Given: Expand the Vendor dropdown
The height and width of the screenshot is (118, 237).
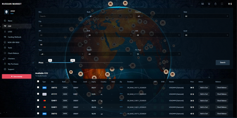Looking at the screenshot, I should click(x=110, y=54).
